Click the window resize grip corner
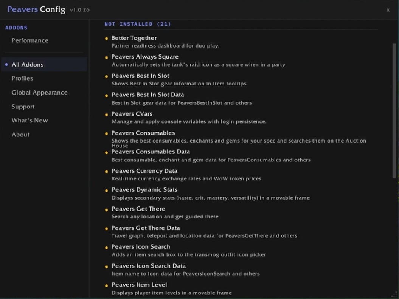The image size is (399, 299). [395, 294]
